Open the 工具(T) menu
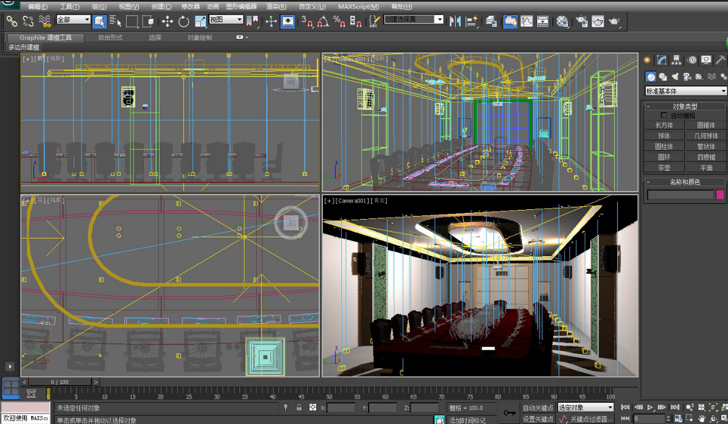 (69, 7)
